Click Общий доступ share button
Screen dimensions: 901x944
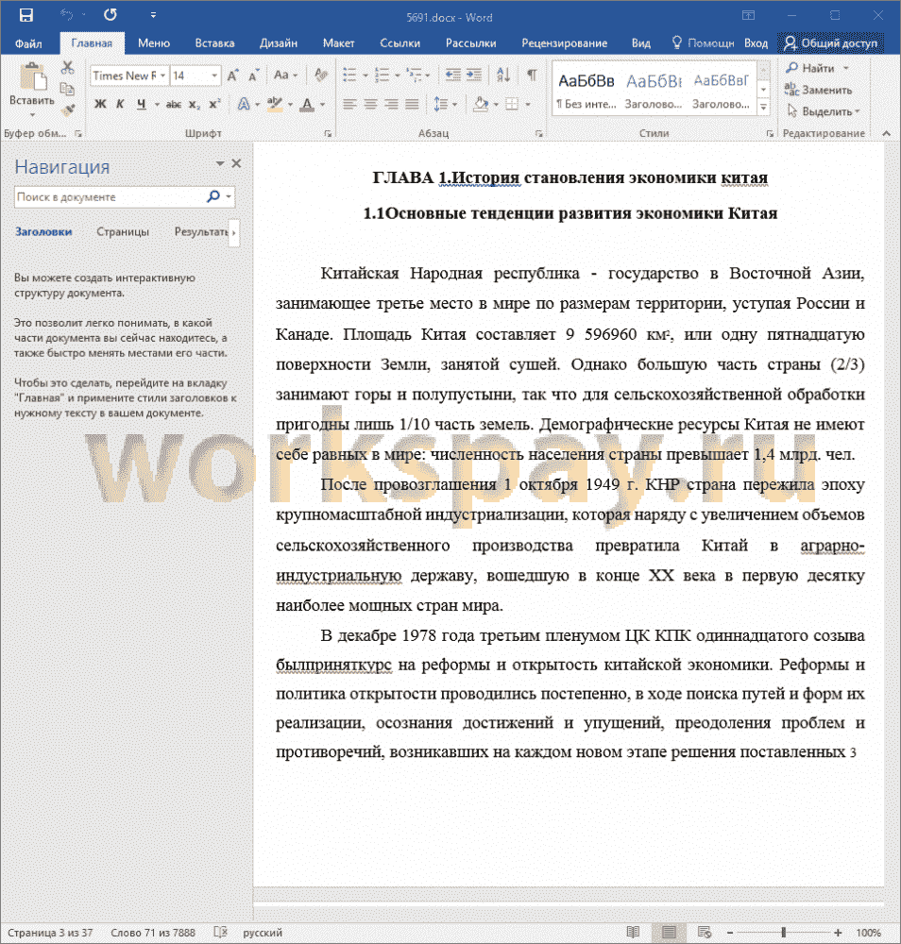[830, 43]
